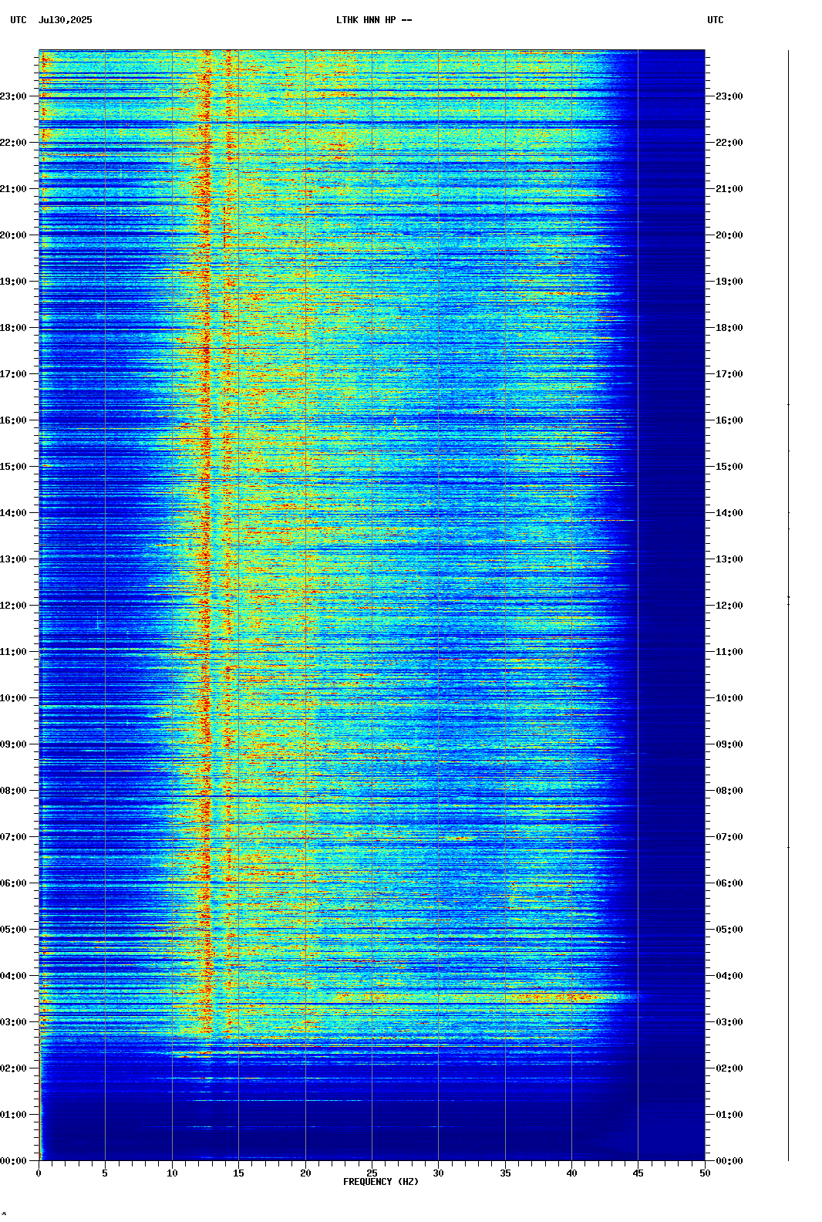
Task: Click the '12:00' label on the left axis
Action: (13, 606)
